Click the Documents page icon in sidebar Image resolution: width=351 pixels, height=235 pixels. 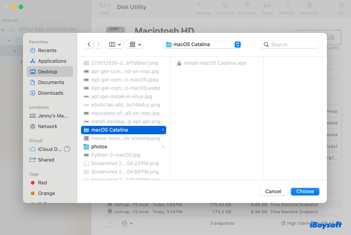pos(33,82)
